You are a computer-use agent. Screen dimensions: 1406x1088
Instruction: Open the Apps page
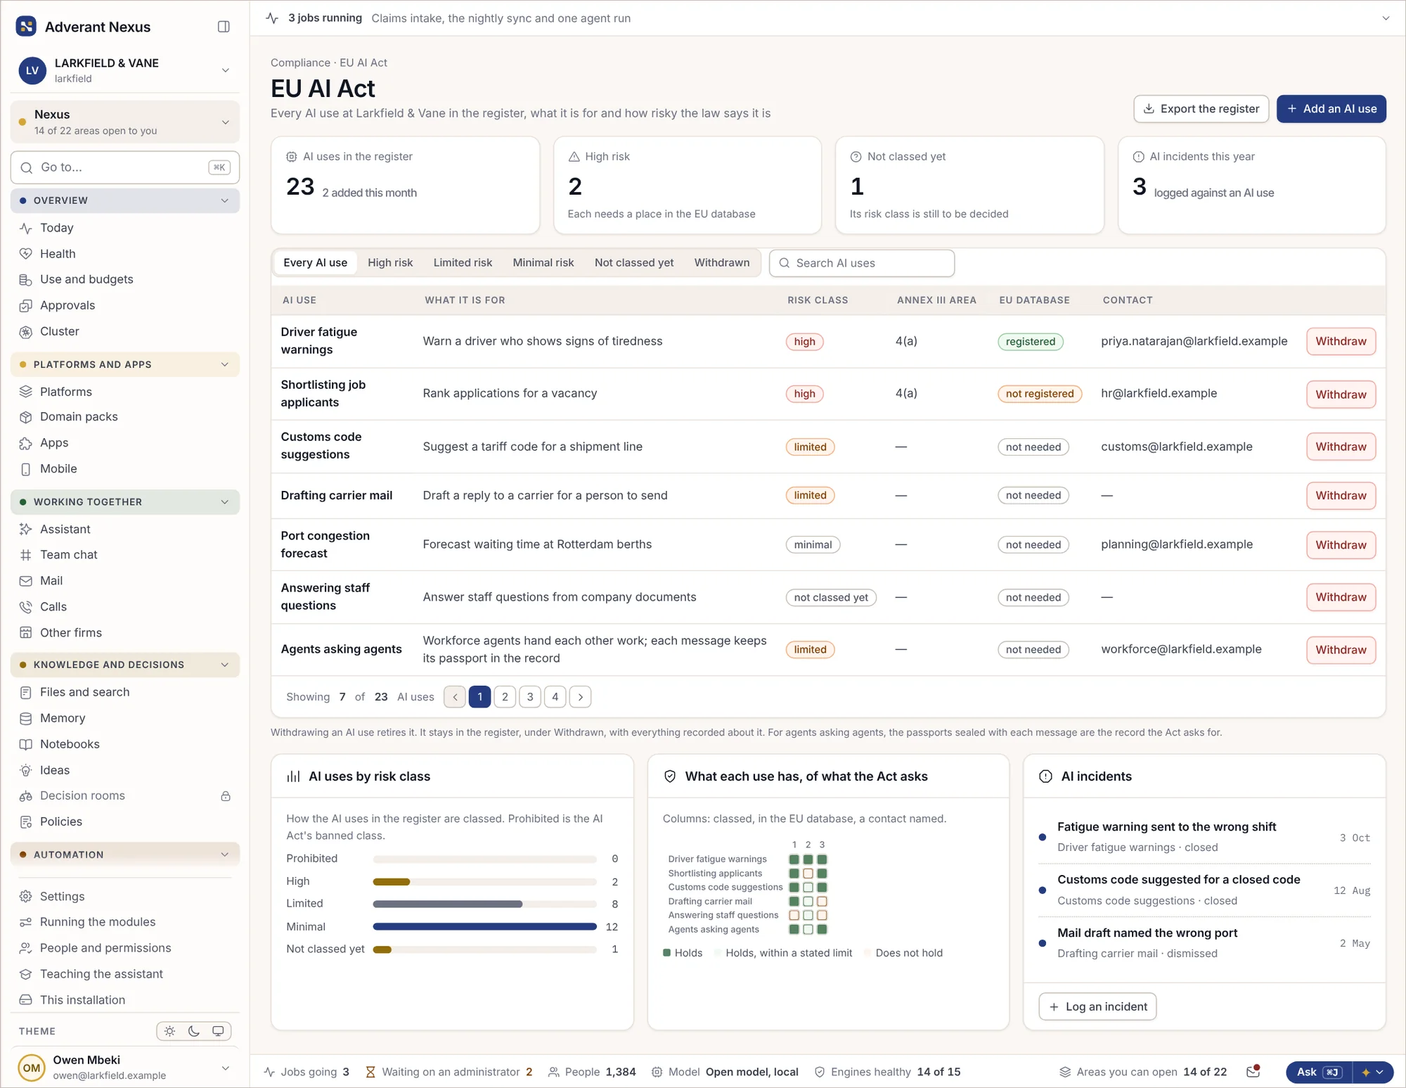125,443
